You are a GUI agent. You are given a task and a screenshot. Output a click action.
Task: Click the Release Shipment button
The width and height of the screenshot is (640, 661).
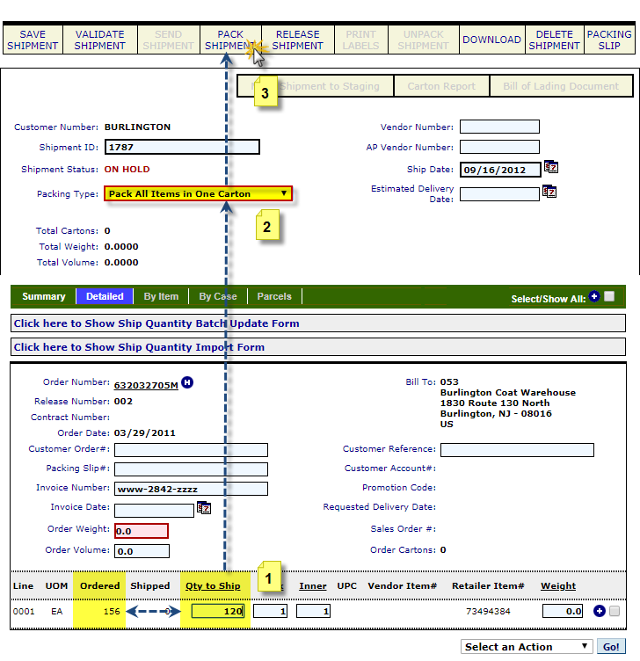(x=298, y=40)
